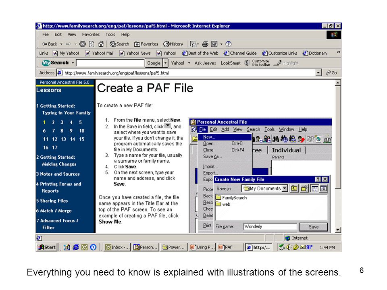
Task: Click the Save button in Create New Family File
Action: click(x=314, y=227)
